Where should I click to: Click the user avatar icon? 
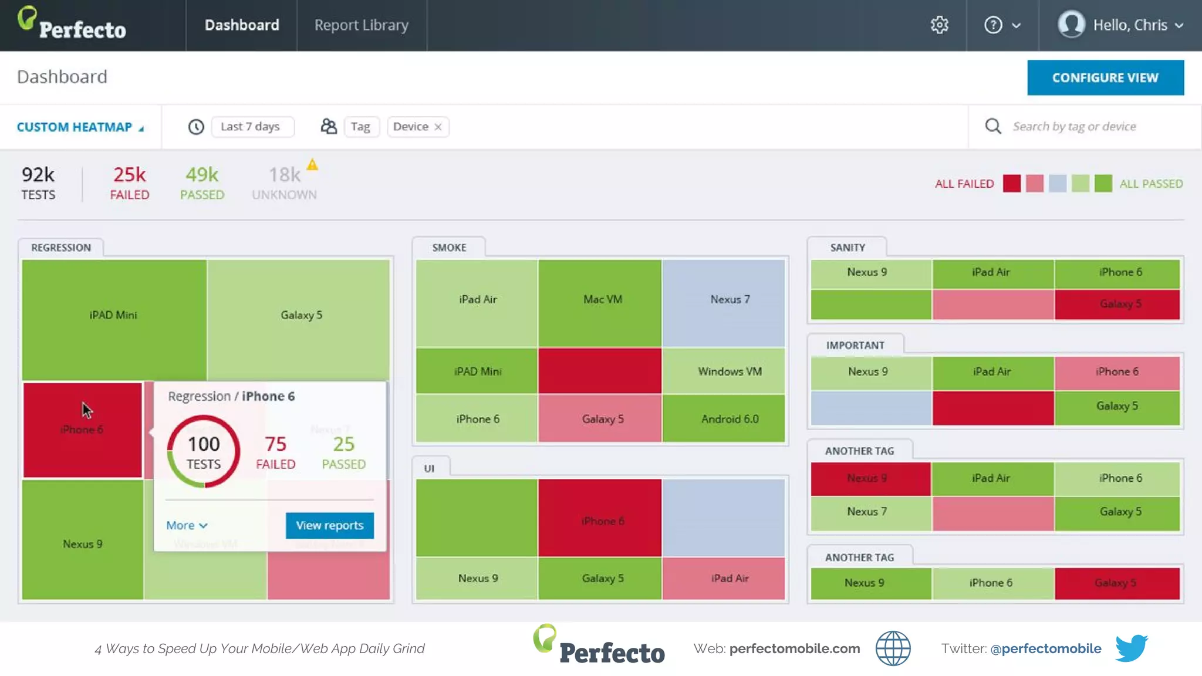[1071, 25]
